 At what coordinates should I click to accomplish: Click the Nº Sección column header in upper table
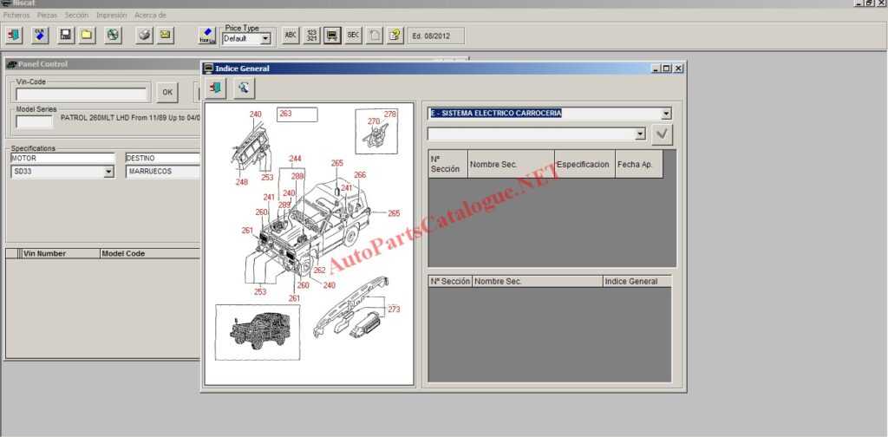coord(448,164)
